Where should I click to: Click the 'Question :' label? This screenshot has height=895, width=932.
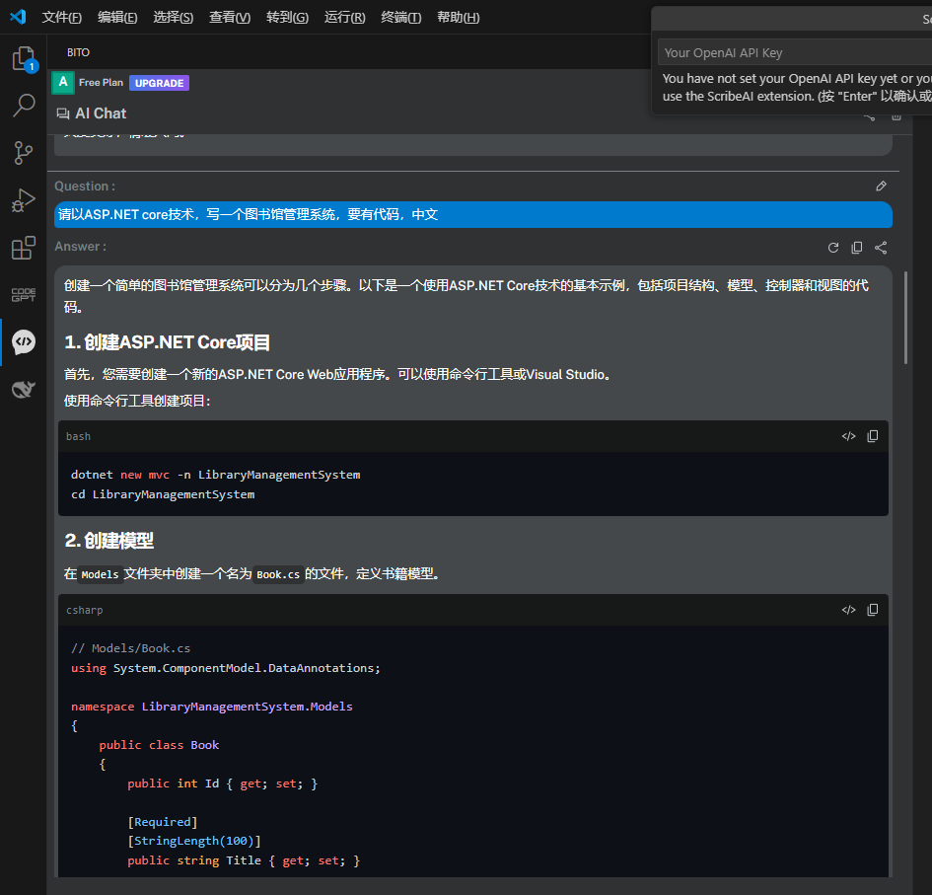(85, 186)
